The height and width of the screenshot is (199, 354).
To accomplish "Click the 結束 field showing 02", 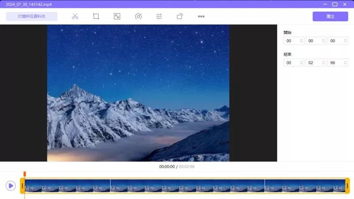I will [313, 63].
